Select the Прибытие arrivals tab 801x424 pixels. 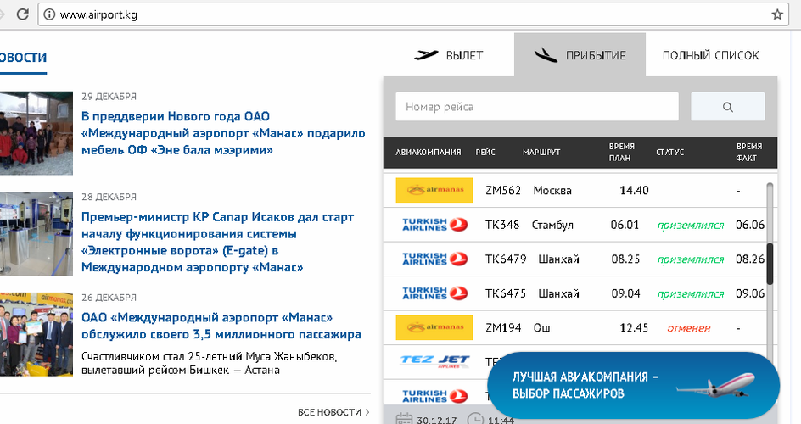(x=580, y=55)
